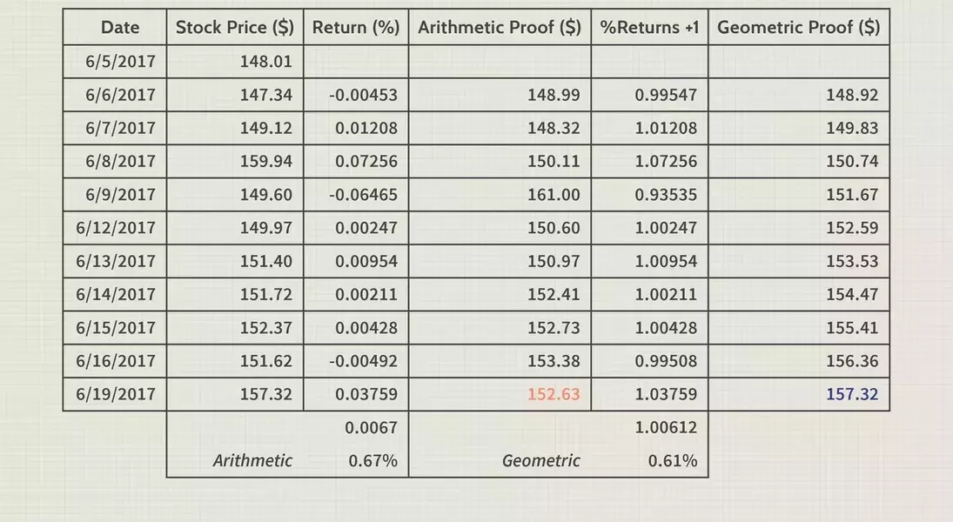This screenshot has width=953, height=522.
Task: Select the 1.07256 returns cell
Action: point(666,162)
